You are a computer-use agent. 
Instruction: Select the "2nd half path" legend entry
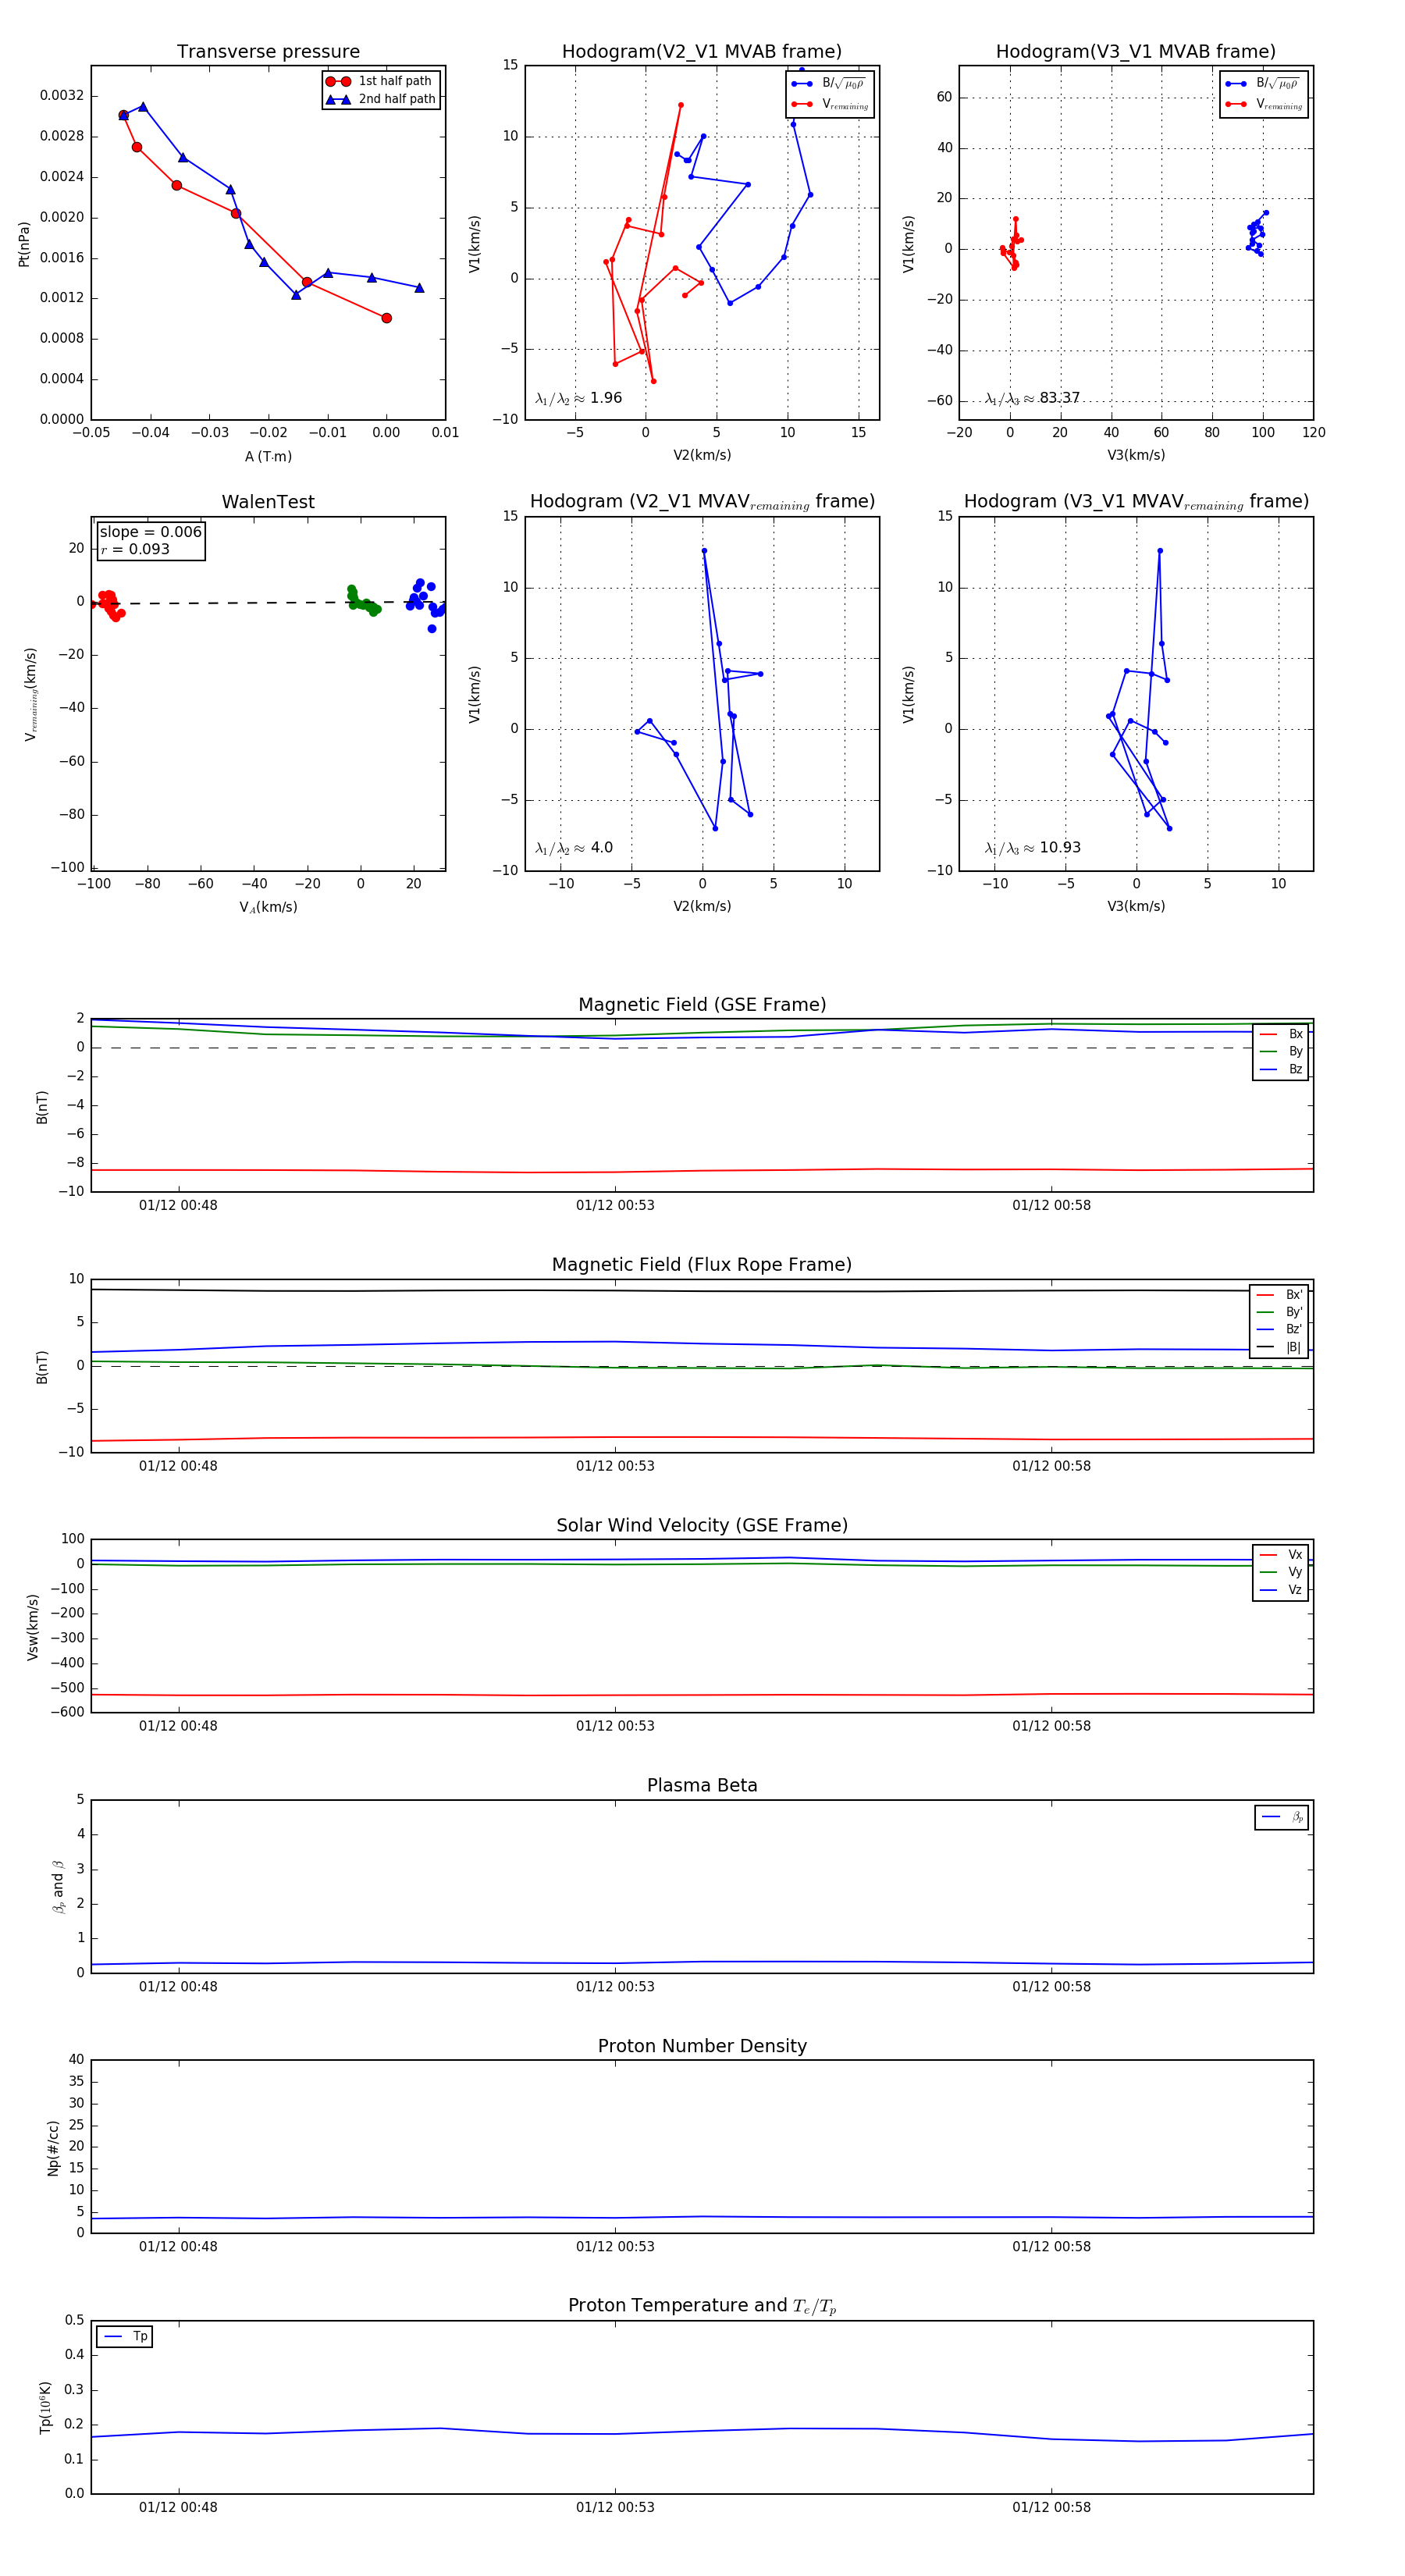[381, 99]
